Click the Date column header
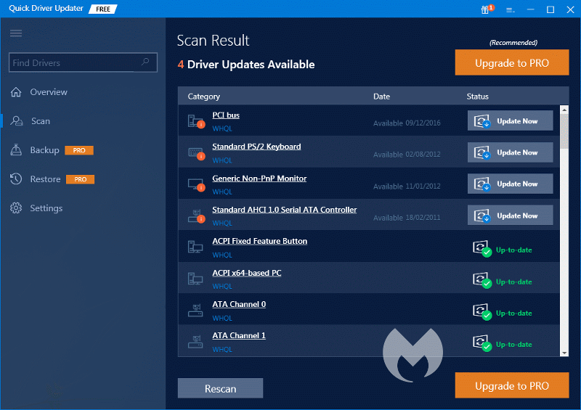Screen dimensions: 581x410 click(x=381, y=97)
